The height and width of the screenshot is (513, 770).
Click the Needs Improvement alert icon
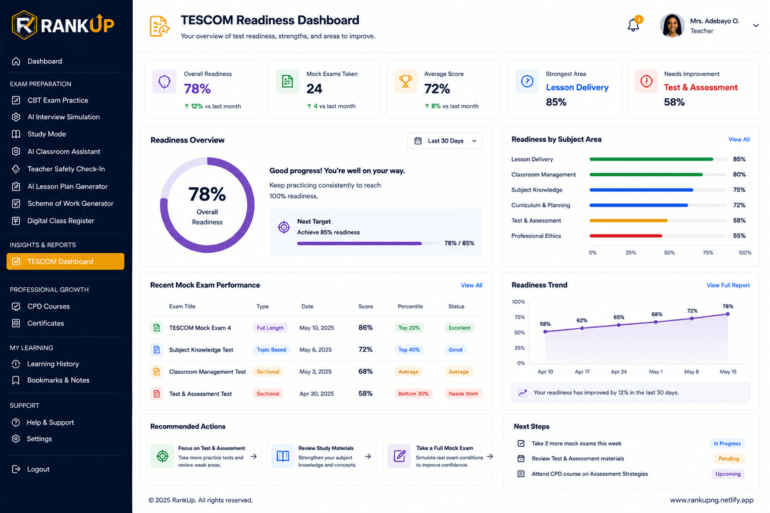coord(646,81)
